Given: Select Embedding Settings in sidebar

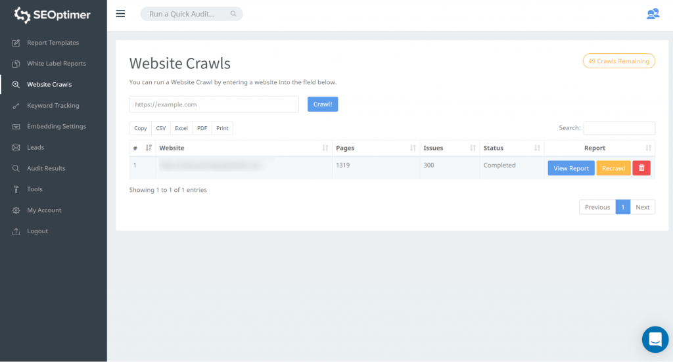Looking at the screenshot, I should coord(56,127).
